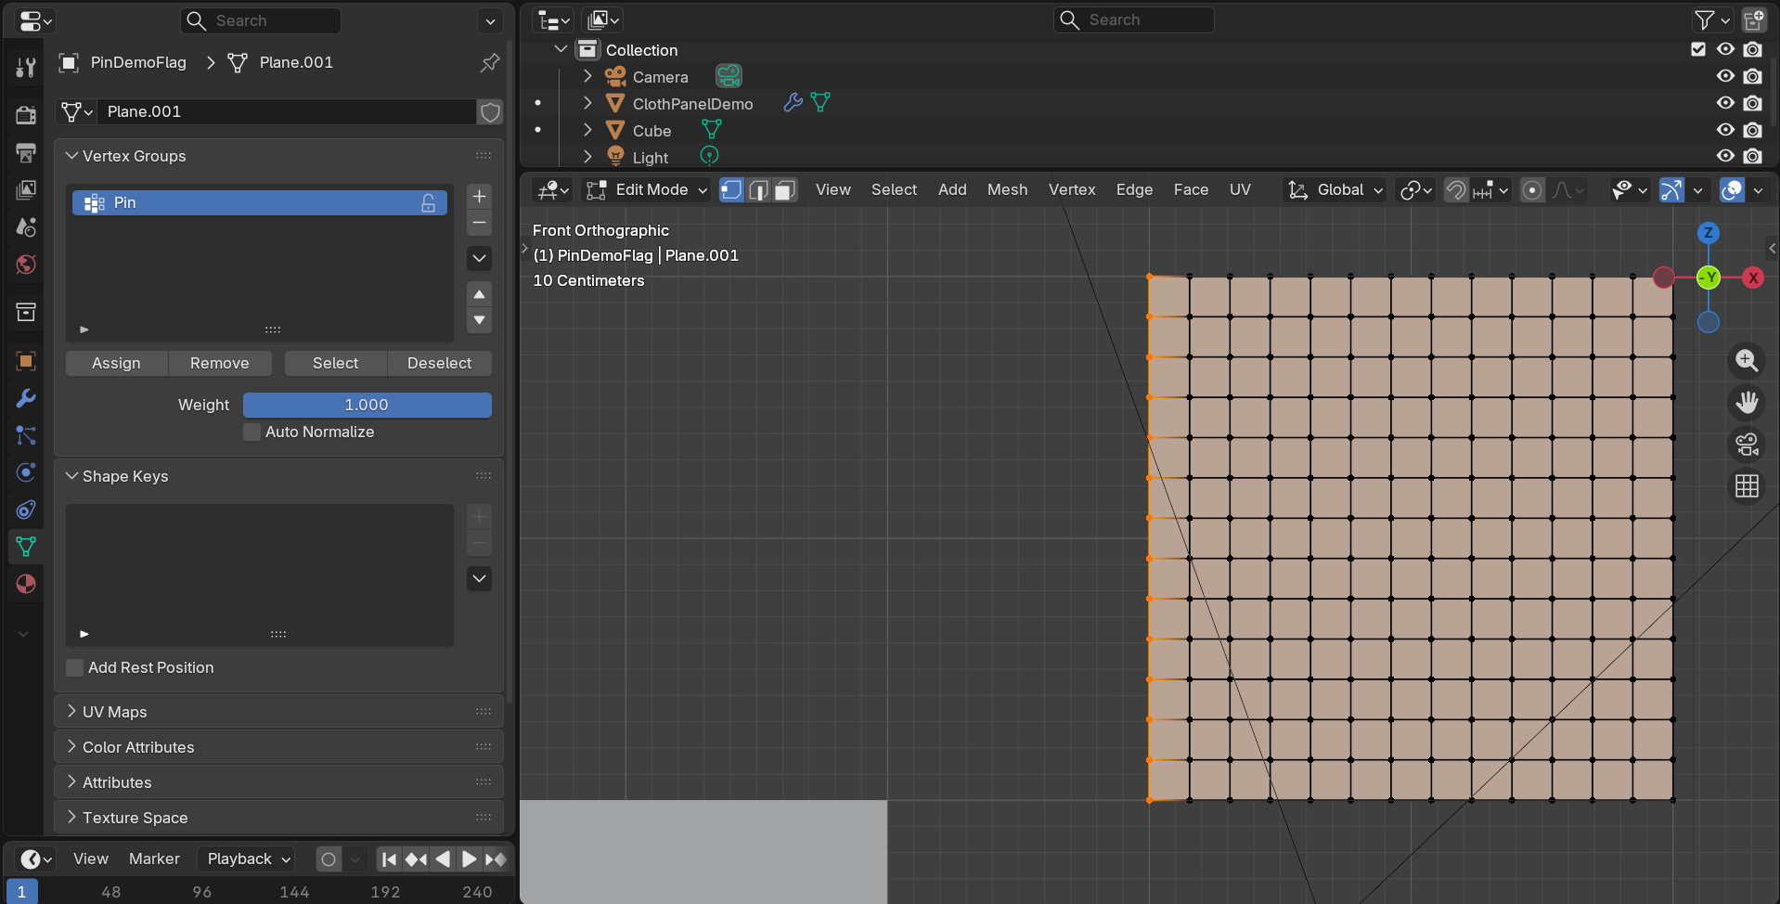Viewport: 1780px width, 904px height.
Task: Open the Mesh menu
Action: pyautogui.click(x=1007, y=190)
